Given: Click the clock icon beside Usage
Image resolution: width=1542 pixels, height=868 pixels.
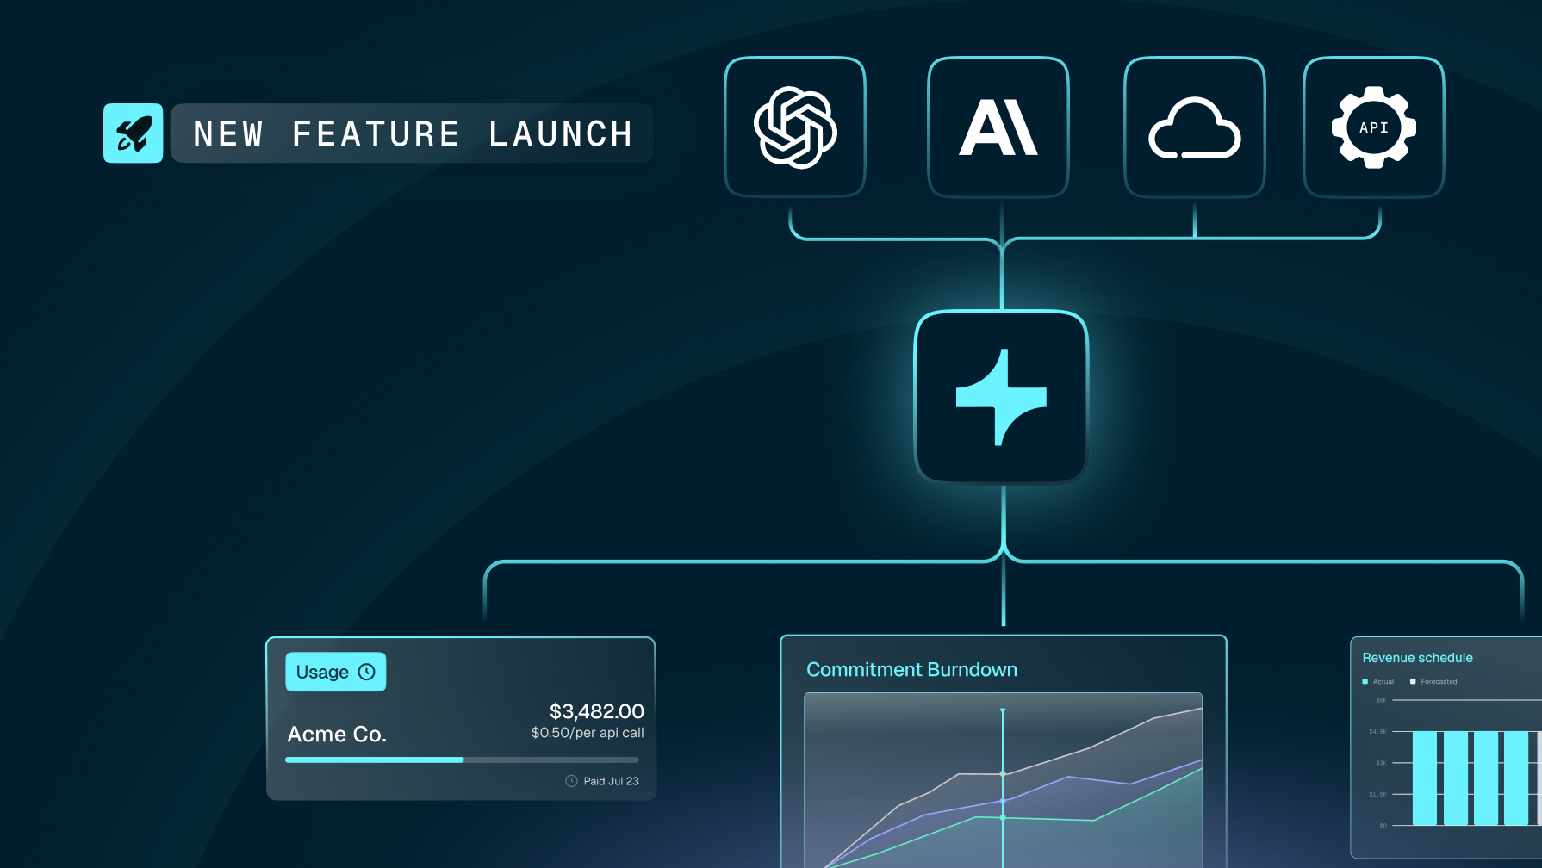Looking at the screenshot, I should tap(367, 672).
